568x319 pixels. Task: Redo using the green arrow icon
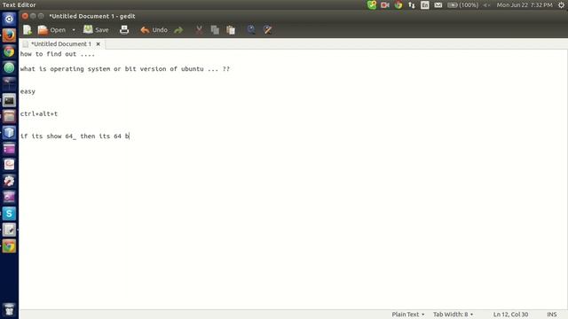click(x=178, y=30)
